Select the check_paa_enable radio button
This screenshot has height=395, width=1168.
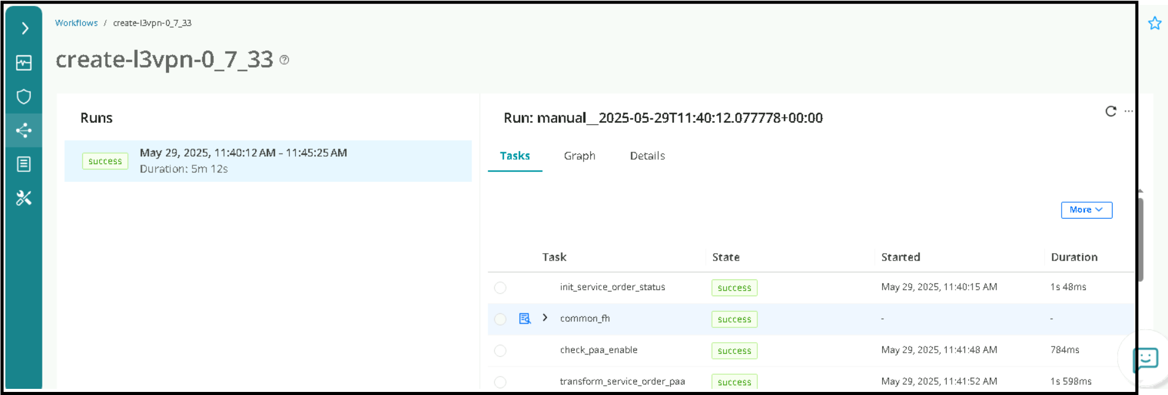tap(500, 350)
